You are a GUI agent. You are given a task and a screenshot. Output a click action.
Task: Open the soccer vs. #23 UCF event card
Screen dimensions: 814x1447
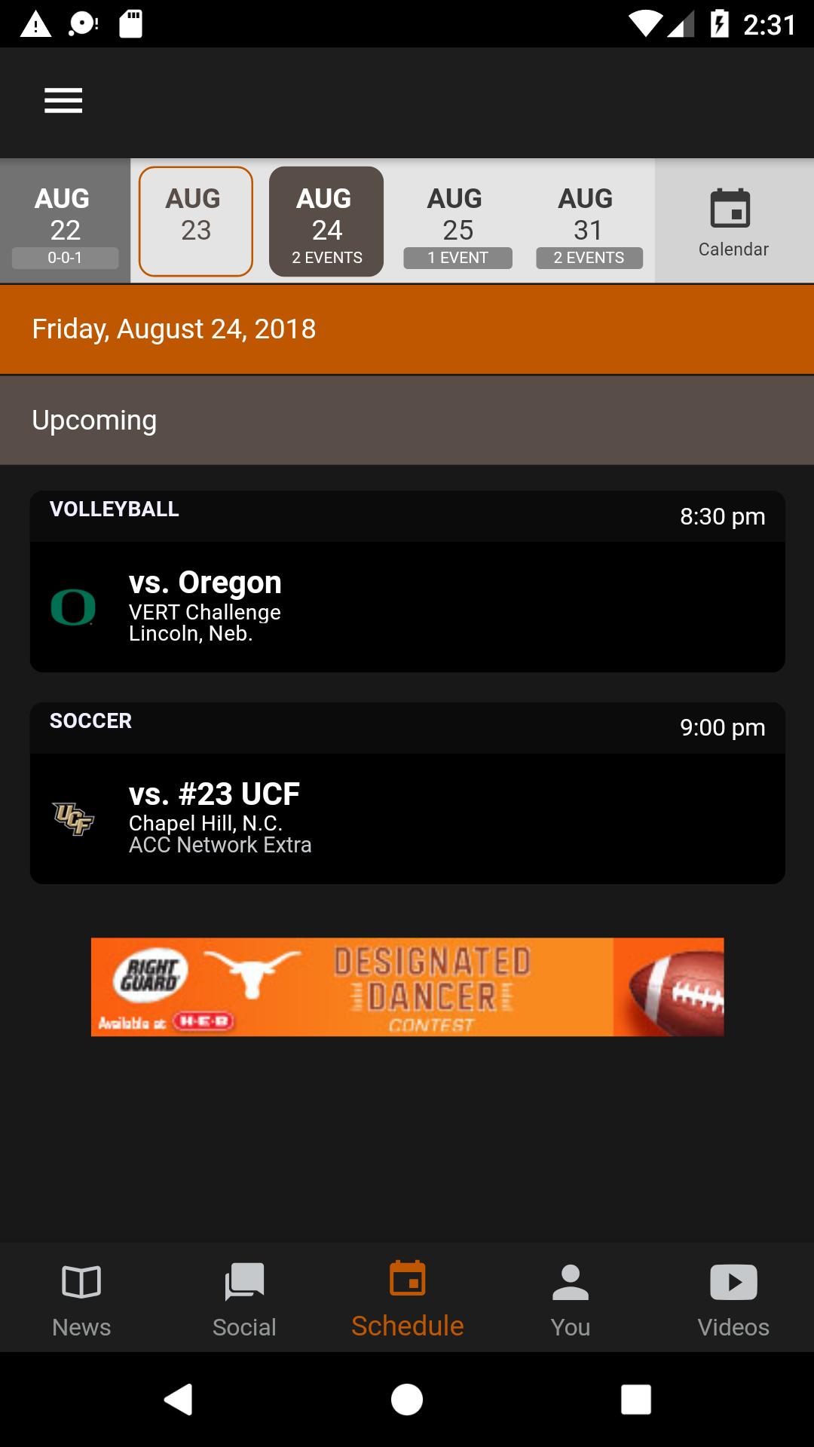tap(408, 794)
